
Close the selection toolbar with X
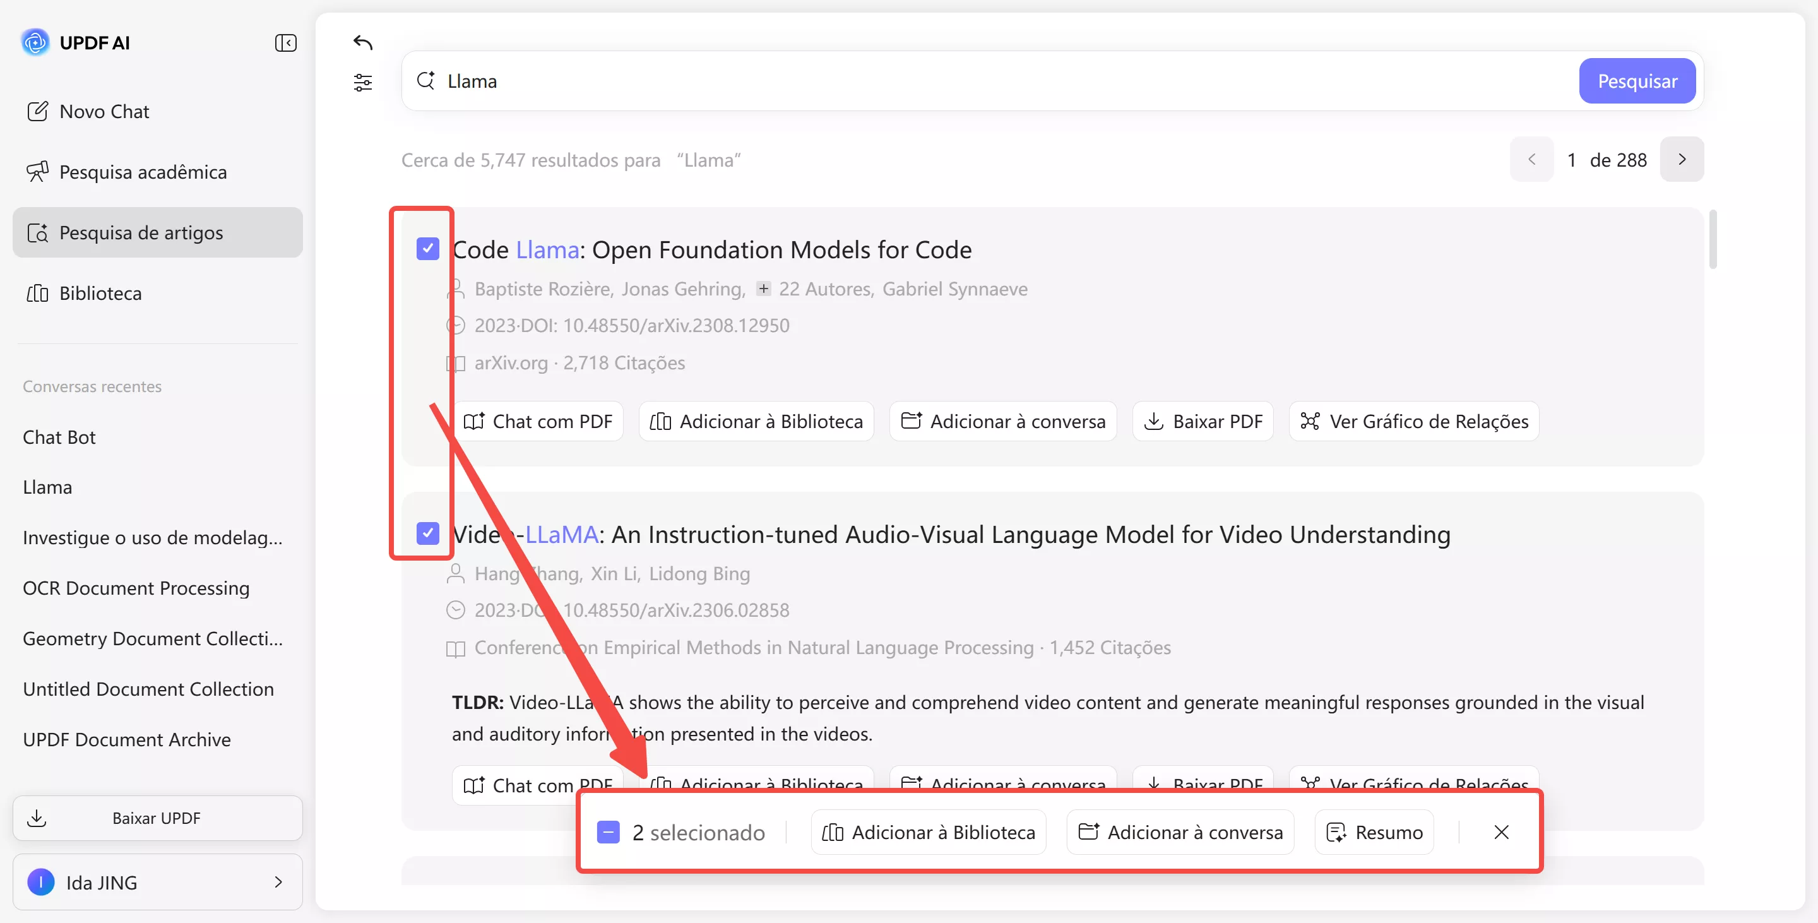click(x=1501, y=832)
